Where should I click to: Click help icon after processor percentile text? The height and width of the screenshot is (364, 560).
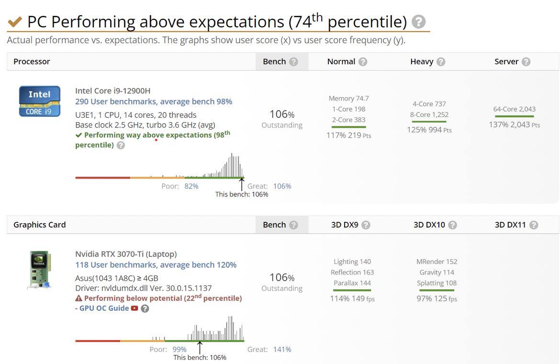(x=121, y=145)
